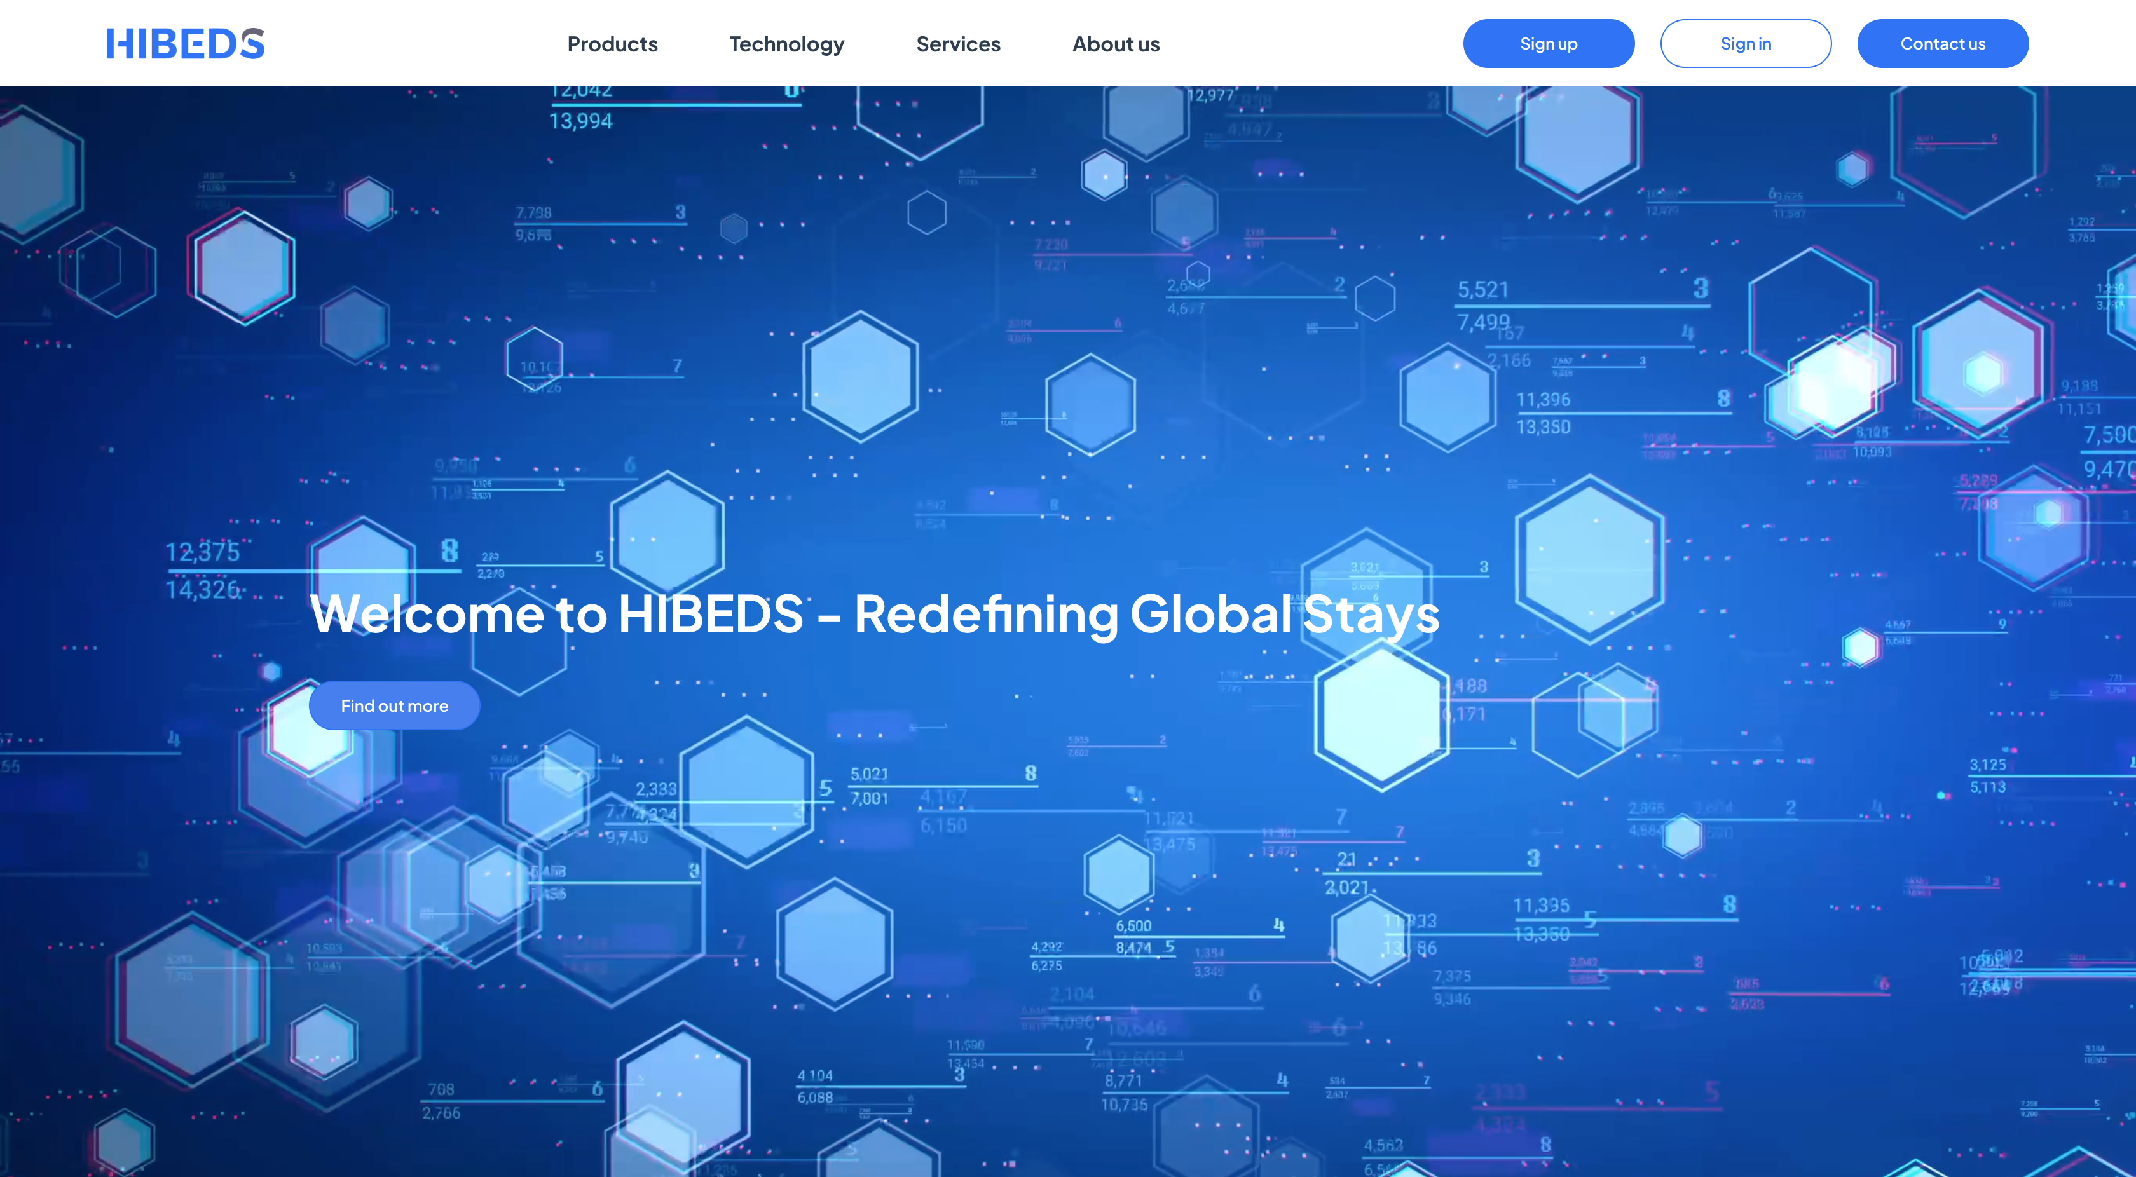
Task: Click the 2,333 data label
Action: 656,789
